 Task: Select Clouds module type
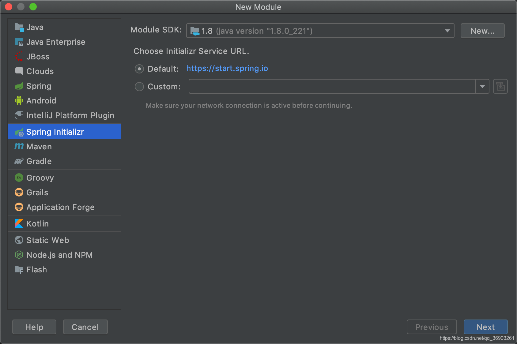64,71
